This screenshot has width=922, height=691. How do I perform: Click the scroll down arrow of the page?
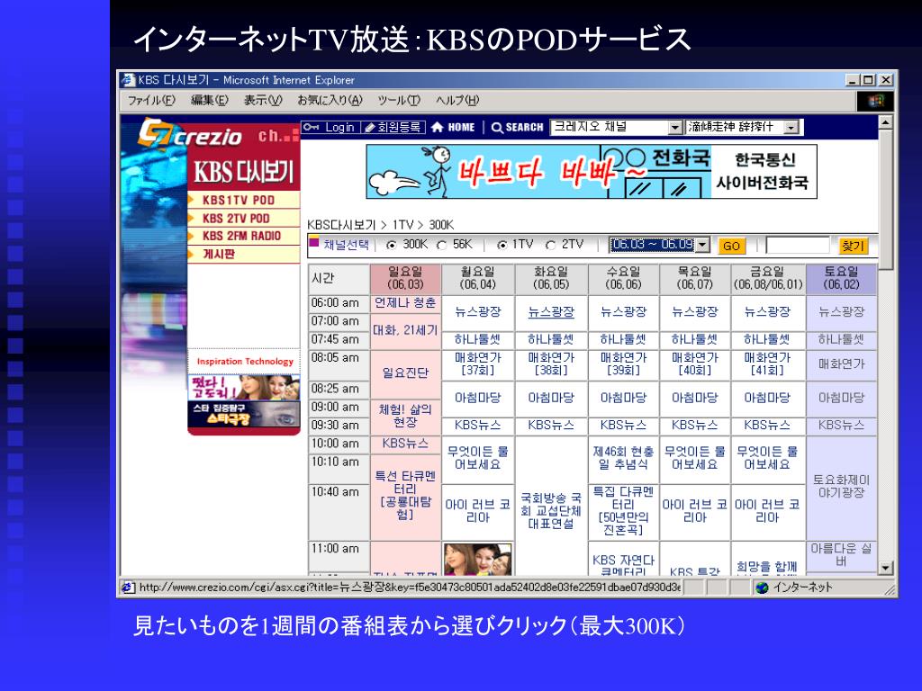[885, 569]
